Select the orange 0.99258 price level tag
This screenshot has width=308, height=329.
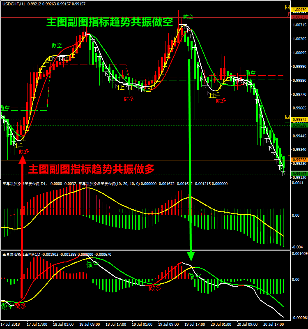[x=299, y=160]
